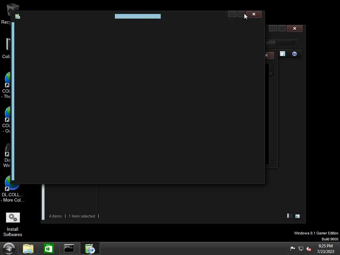Open network icon in system tray
Image resolution: width=340 pixels, height=255 pixels.
(x=301, y=248)
